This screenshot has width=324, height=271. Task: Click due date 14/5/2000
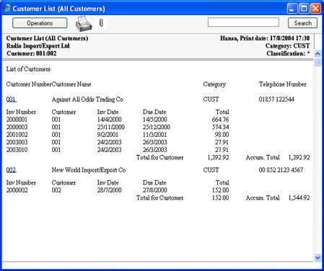(x=155, y=120)
